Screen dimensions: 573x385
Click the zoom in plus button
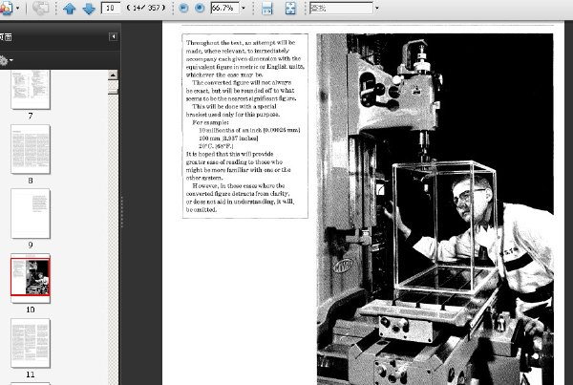tap(200, 8)
